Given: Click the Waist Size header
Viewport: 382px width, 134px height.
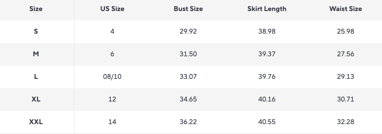Looking at the screenshot, I should (346, 9).
